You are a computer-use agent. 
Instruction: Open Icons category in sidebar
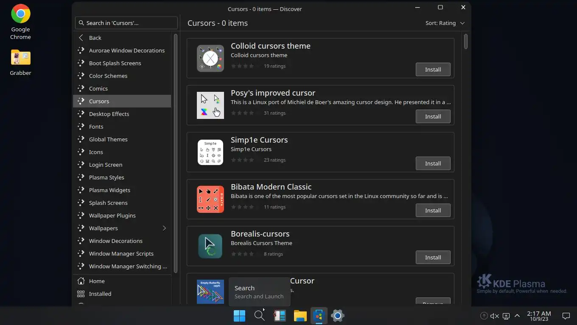tap(122, 152)
